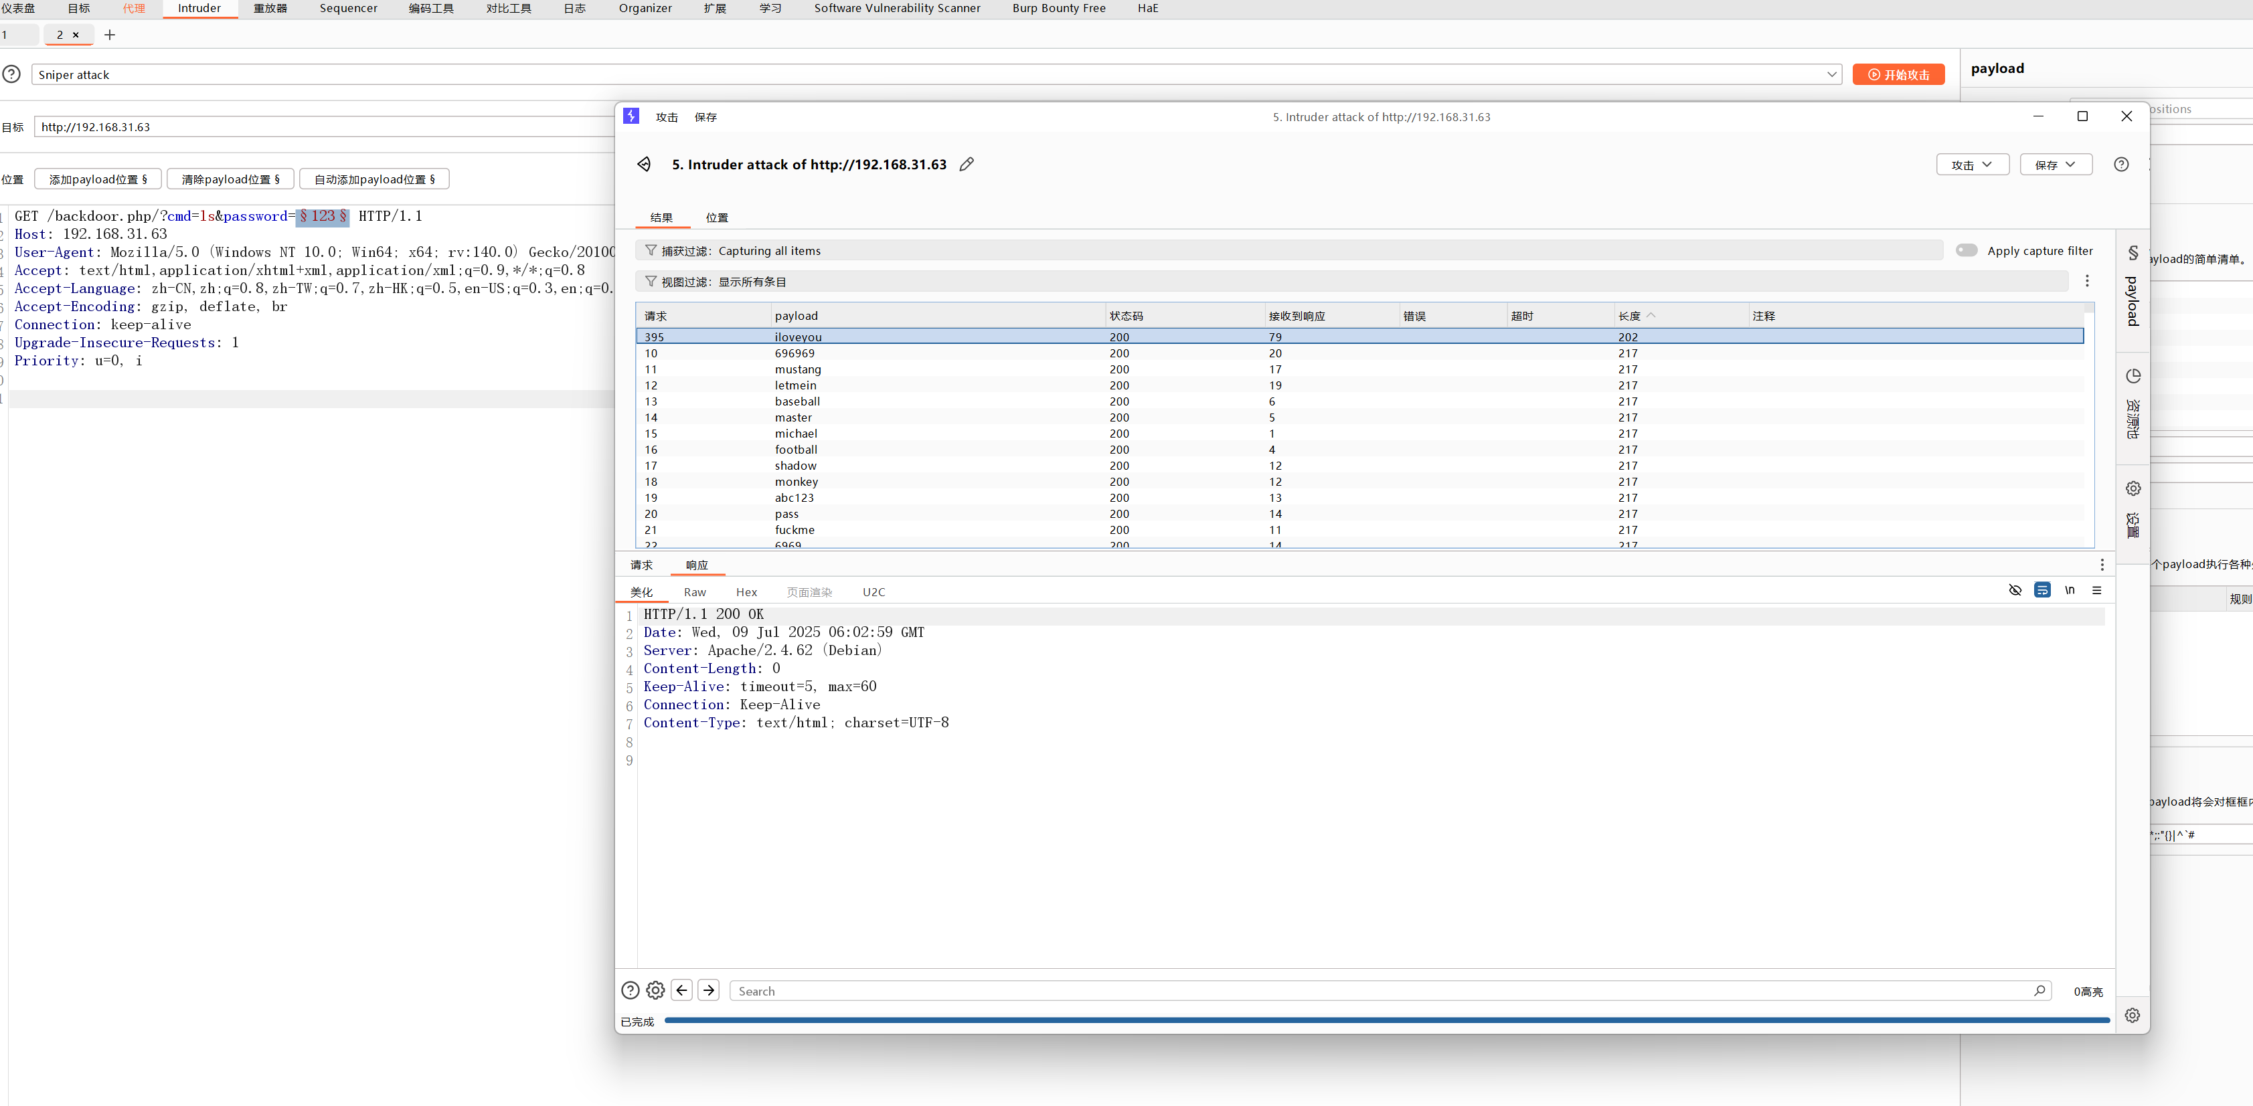Toggle hide non-printable eye icon in response viewer
The width and height of the screenshot is (2253, 1106).
[2015, 590]
